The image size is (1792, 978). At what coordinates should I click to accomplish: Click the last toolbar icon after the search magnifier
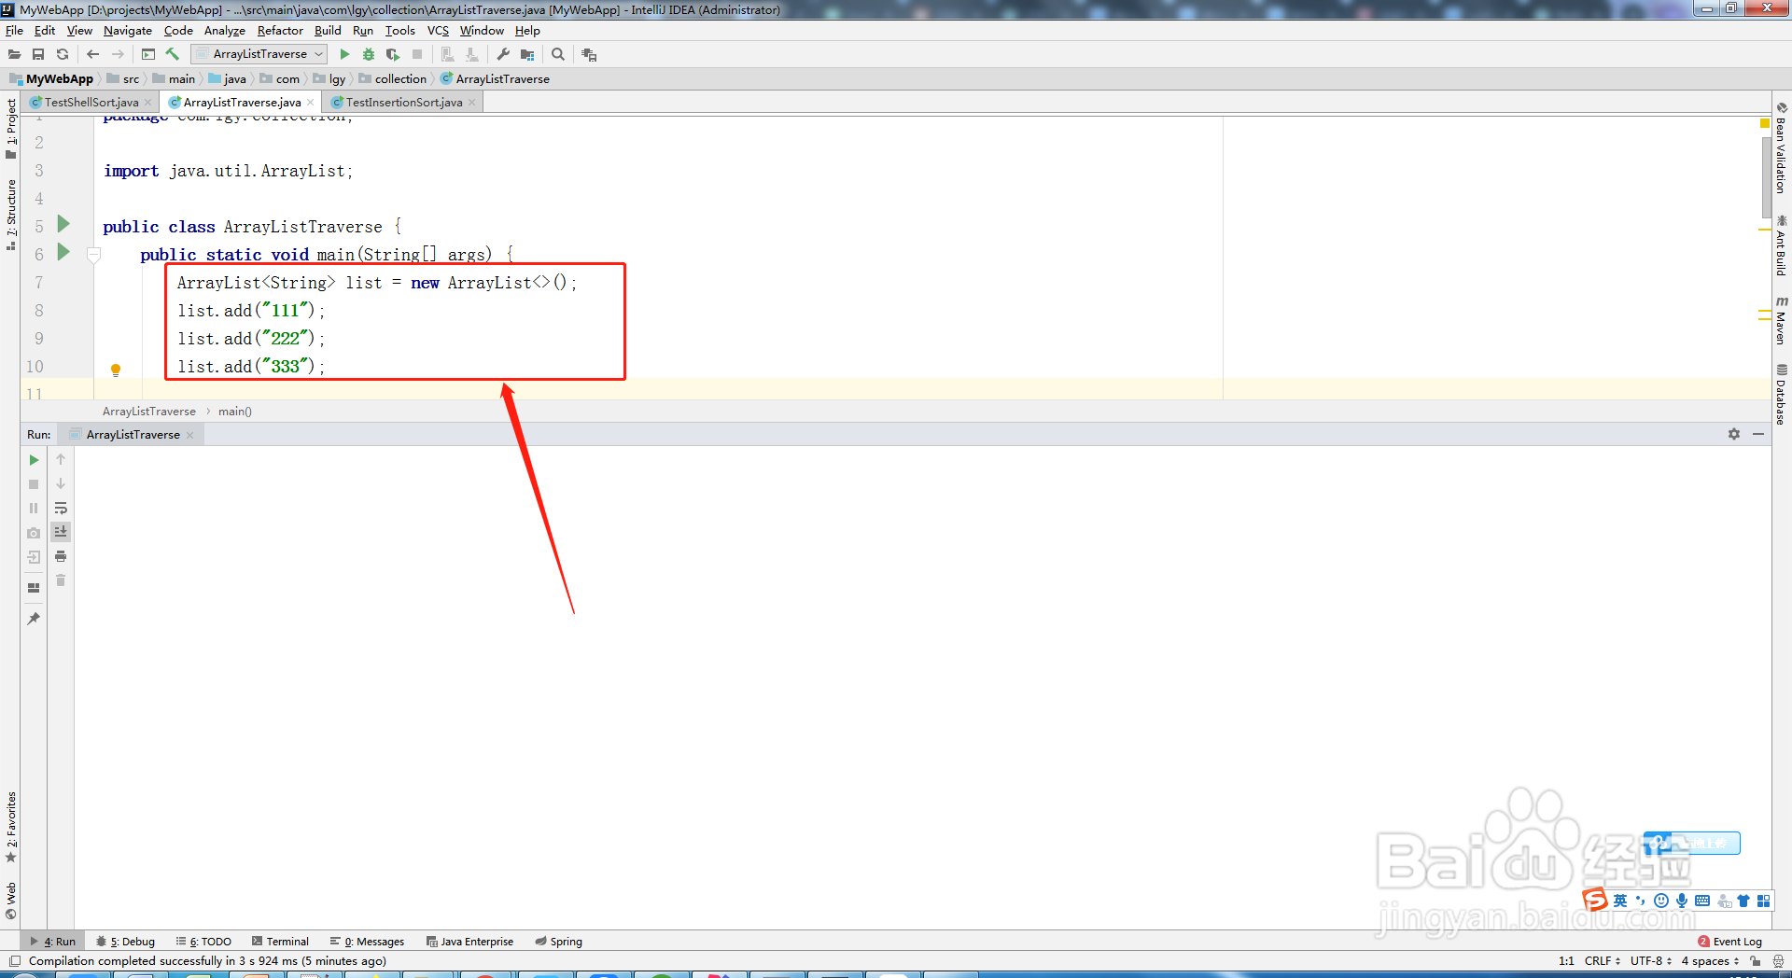click(589, 54)
